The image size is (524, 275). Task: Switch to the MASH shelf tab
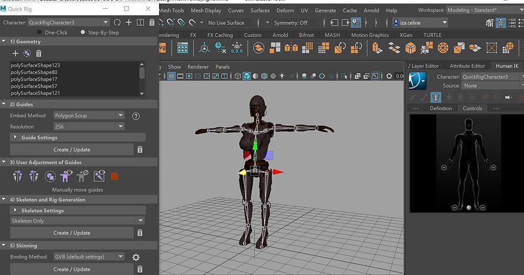pos(332,35)
